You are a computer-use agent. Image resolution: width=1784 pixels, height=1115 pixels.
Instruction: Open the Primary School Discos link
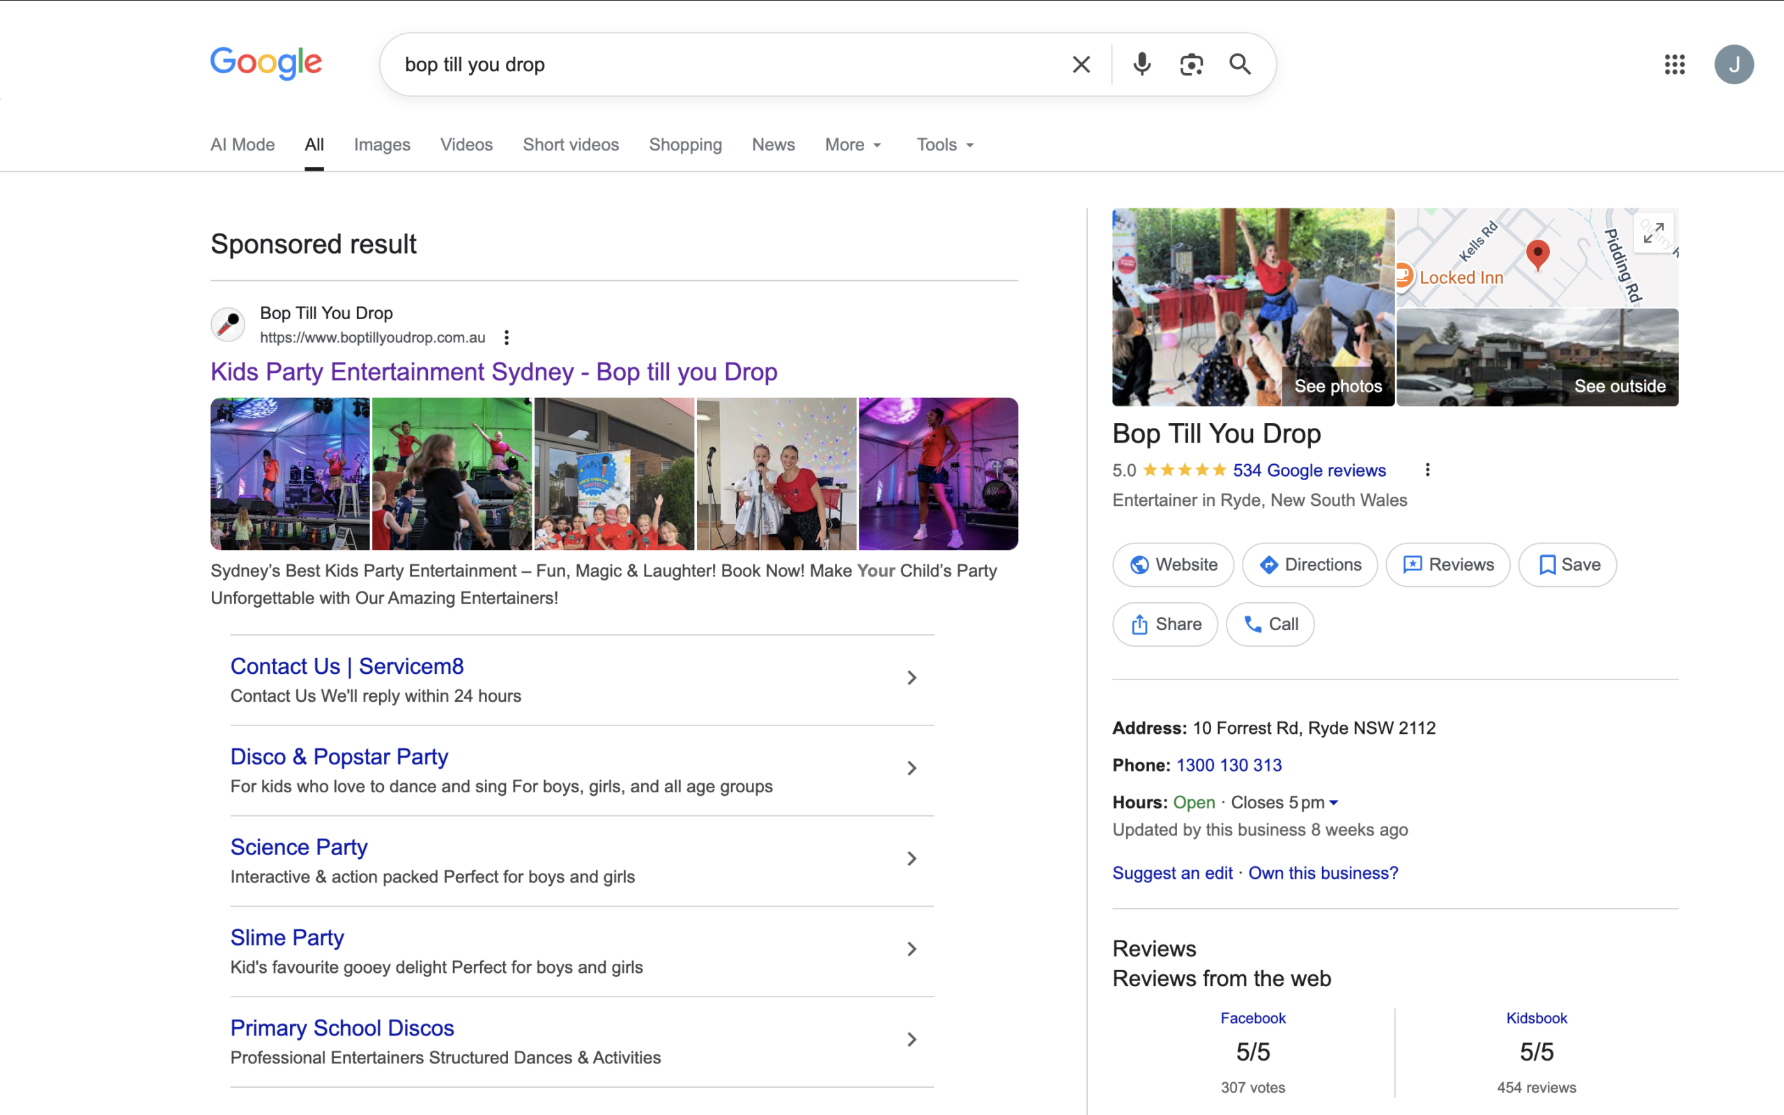click(342, 1028)
